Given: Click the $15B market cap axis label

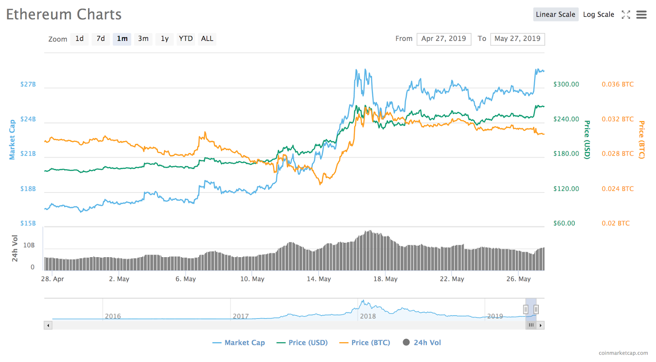Looking at the screenshot, I should pos(28,223).
